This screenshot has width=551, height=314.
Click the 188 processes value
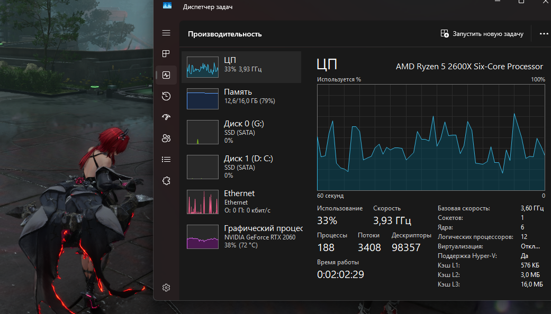pyautogui.click(x=326, y=248)
